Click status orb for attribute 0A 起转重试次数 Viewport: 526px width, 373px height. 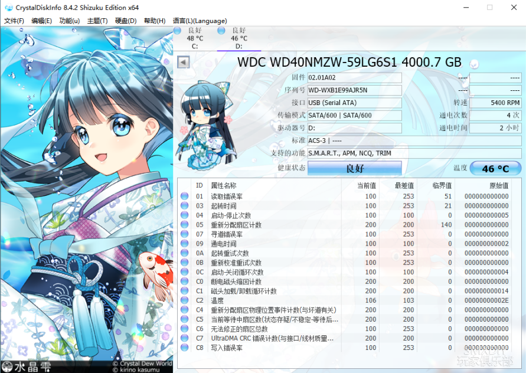tap(185, 253)
